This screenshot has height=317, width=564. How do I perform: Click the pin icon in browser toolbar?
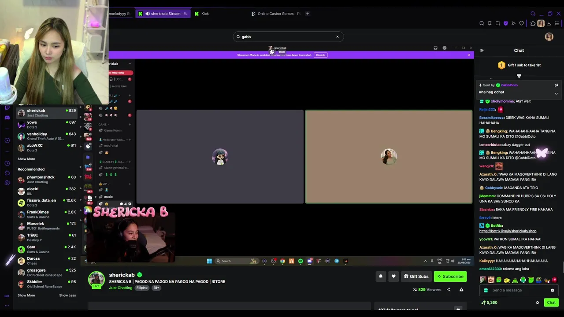490,23
